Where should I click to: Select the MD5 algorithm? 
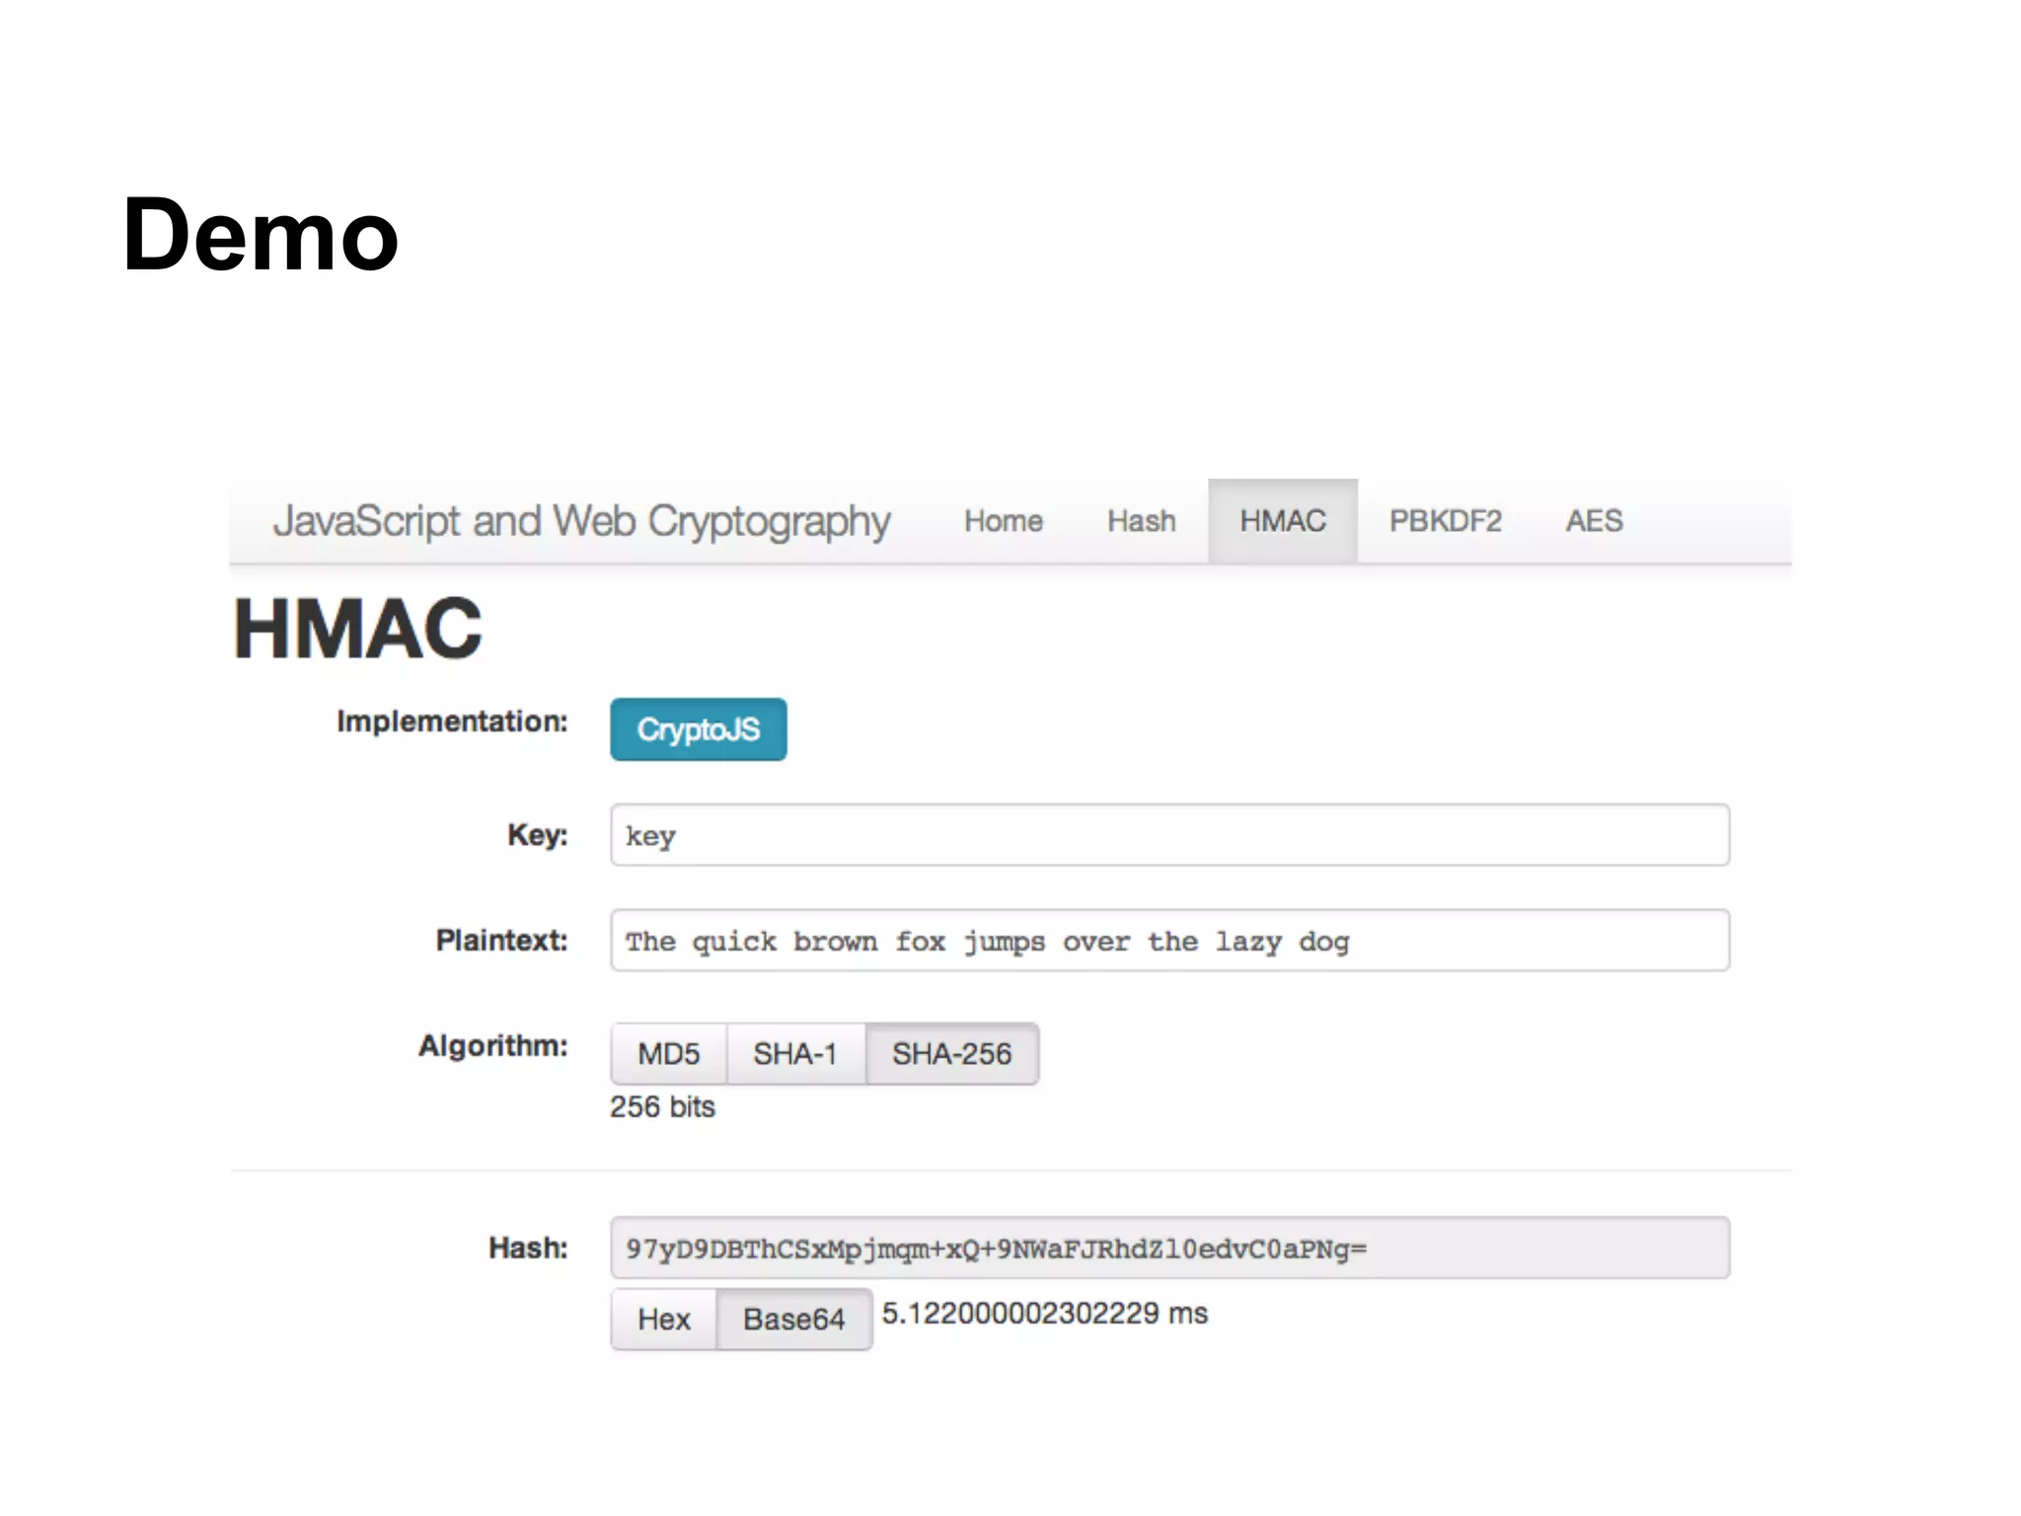669,1054
